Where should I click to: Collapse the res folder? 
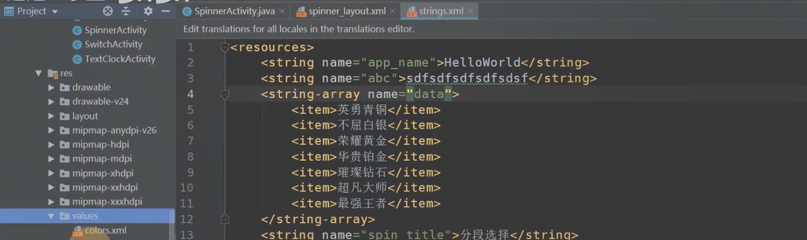39,74
